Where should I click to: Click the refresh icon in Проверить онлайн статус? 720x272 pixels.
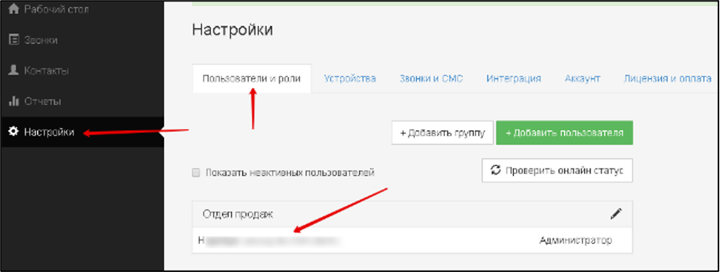click(x=496, y=170)
